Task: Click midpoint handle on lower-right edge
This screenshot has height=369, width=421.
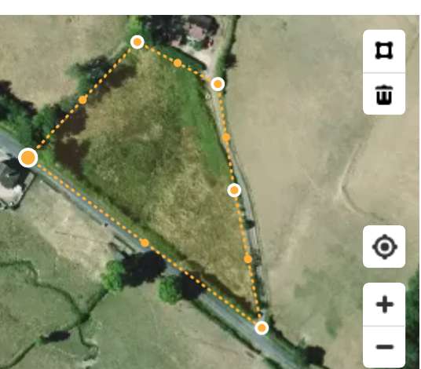Action: point(248,259)
